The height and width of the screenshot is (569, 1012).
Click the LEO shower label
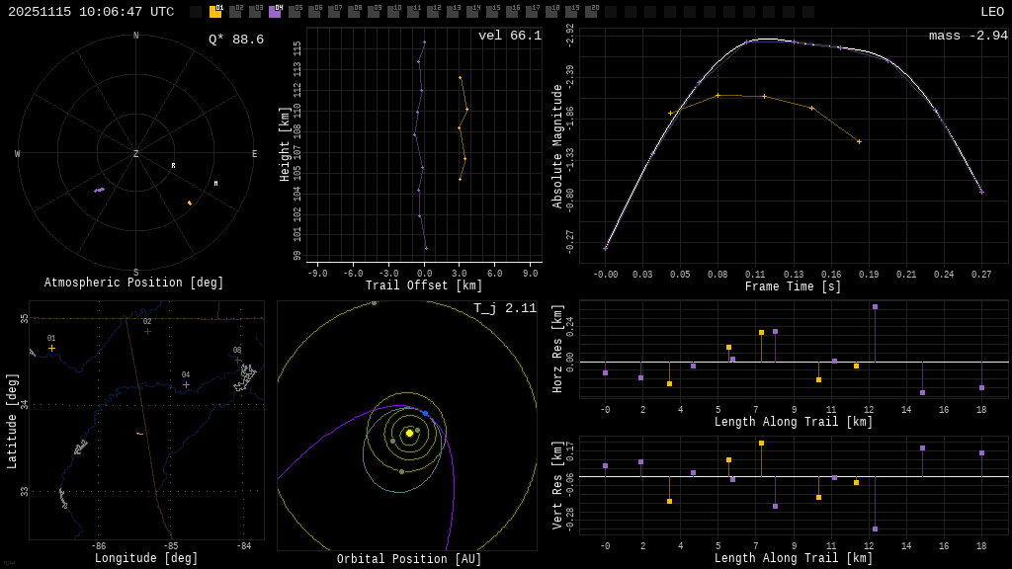tap(991, 12)
